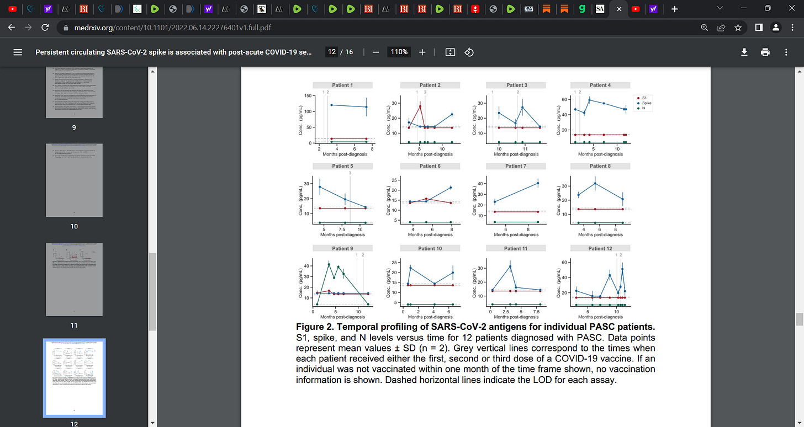Click the 'Patient 1' chart header
The height and width of the screenshot is (427, 804).
[342, 85]
